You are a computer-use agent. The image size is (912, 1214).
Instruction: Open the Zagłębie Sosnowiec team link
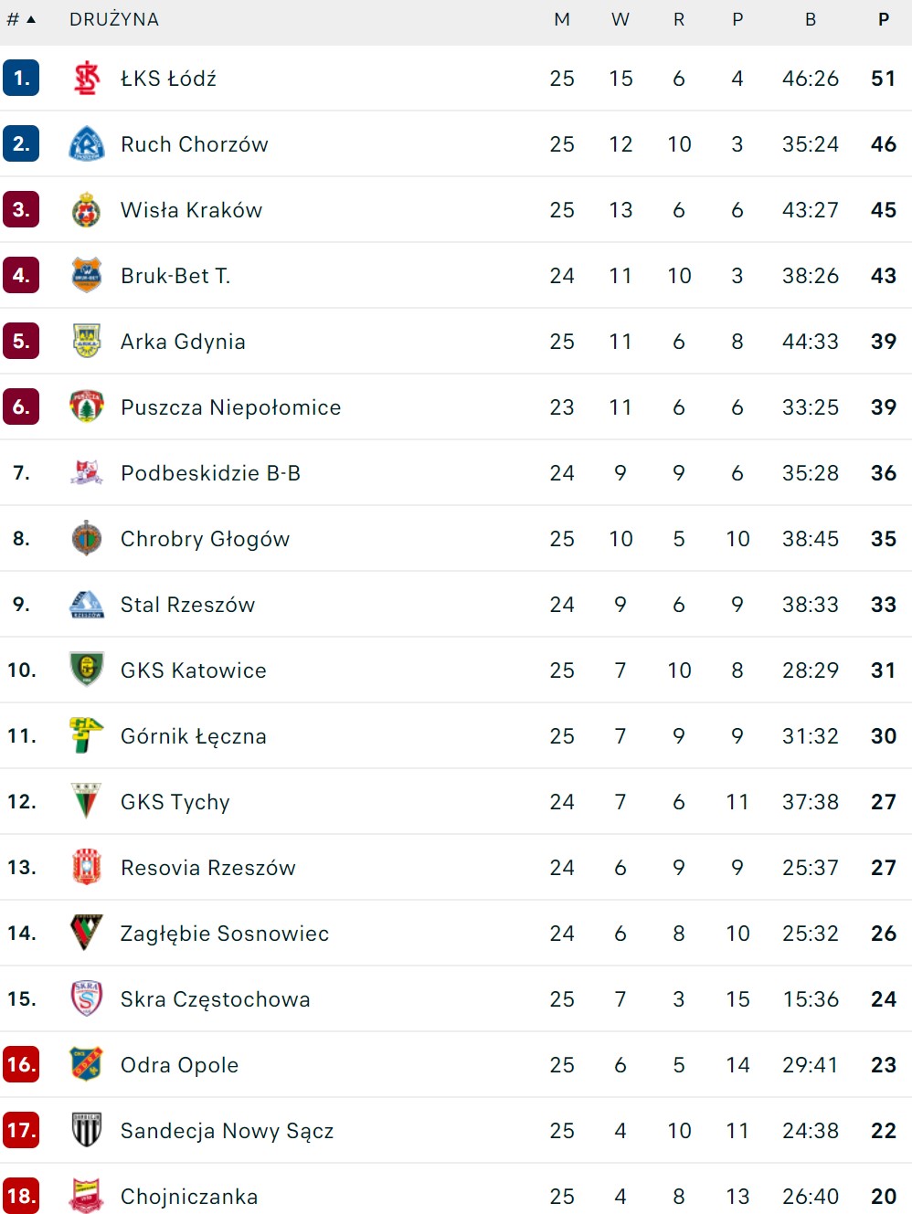point(224,934)
